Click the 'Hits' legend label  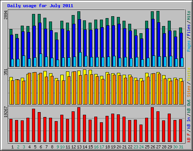[x=189, y=15]
